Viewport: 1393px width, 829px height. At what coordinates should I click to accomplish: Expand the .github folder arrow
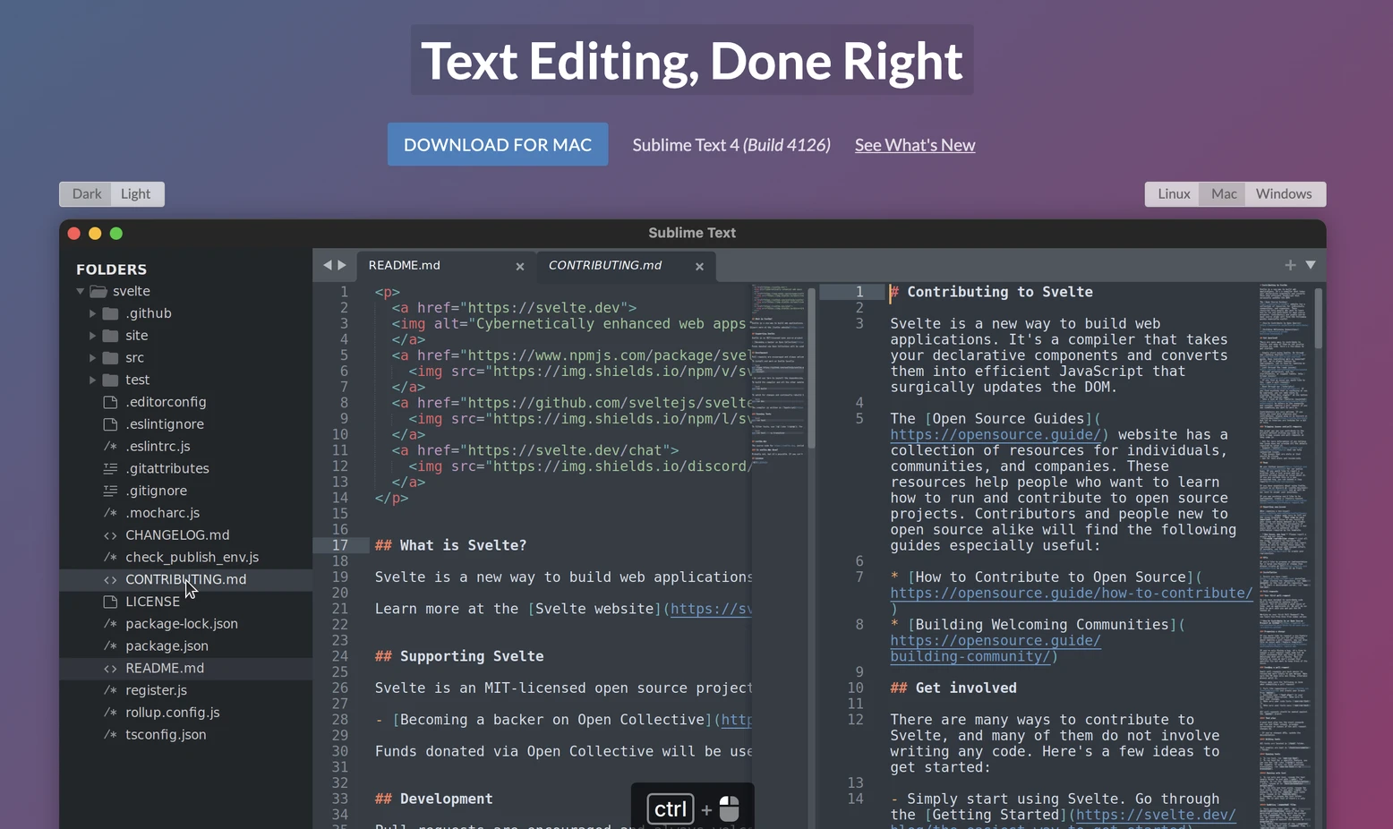[x=92, y=313]
